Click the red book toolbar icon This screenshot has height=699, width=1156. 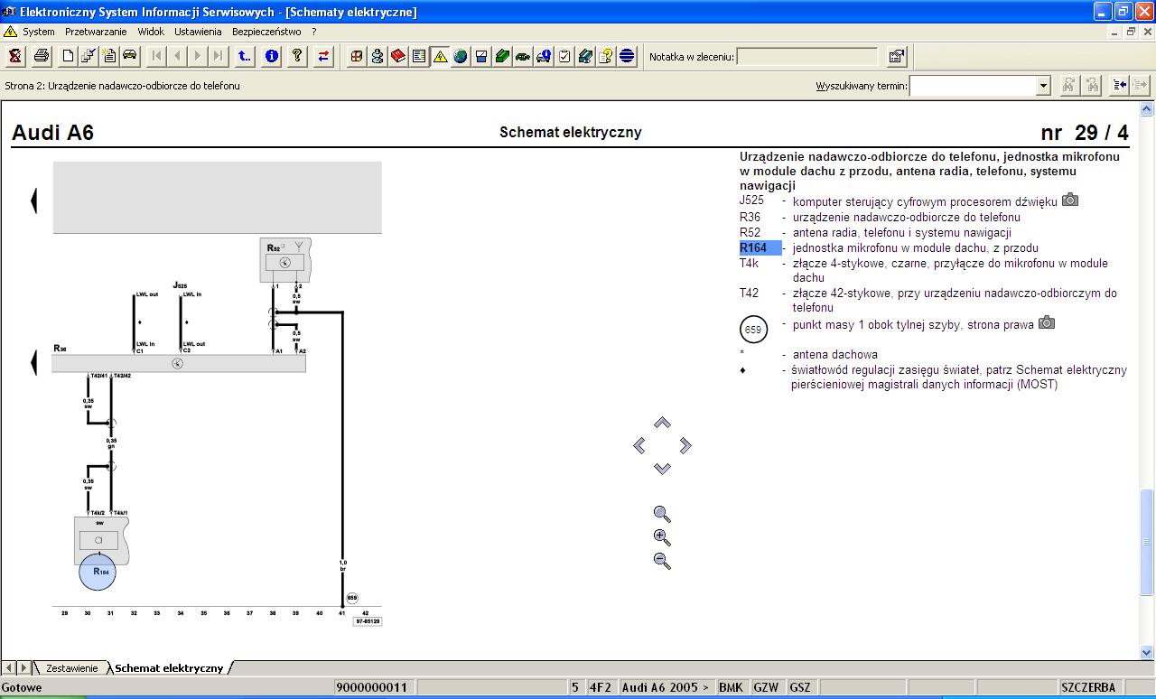(x=398, y=56)
